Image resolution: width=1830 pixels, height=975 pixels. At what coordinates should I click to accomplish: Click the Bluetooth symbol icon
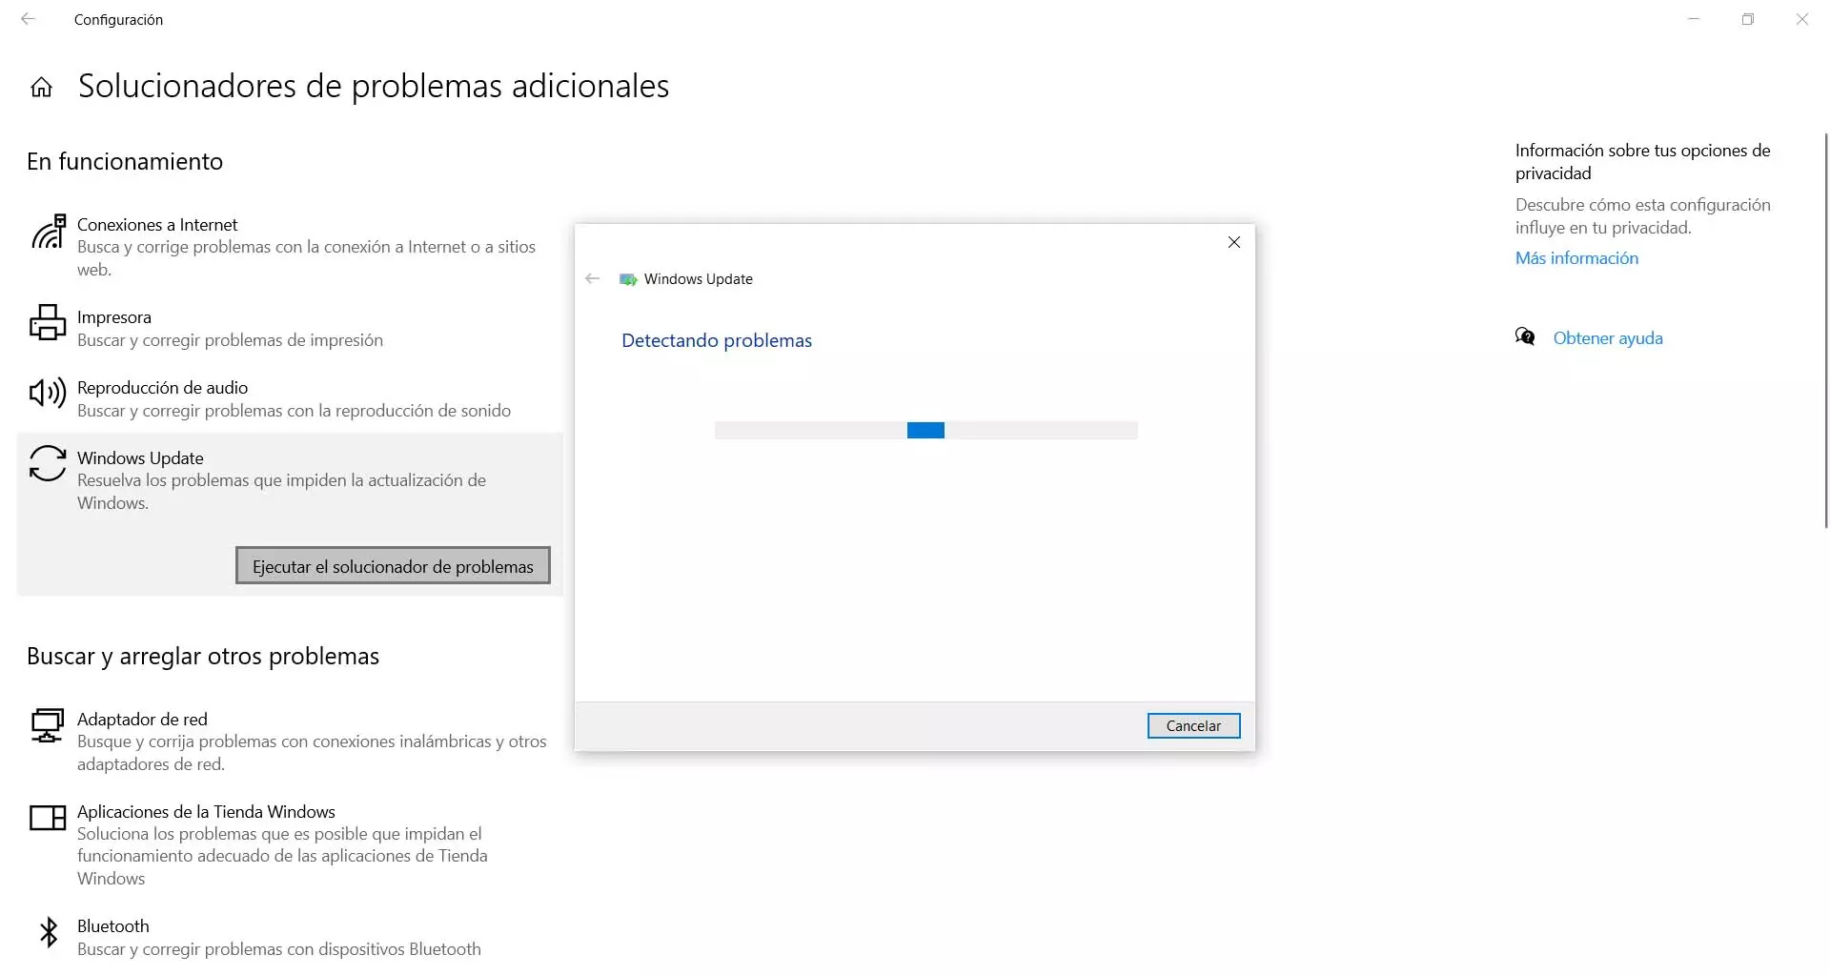tap(48, 932)
